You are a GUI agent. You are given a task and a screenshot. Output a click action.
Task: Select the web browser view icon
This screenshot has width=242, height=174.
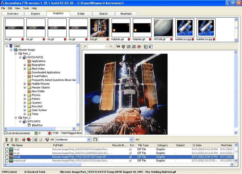pos(150,47)
